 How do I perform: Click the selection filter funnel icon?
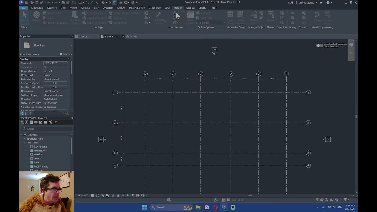345,200
